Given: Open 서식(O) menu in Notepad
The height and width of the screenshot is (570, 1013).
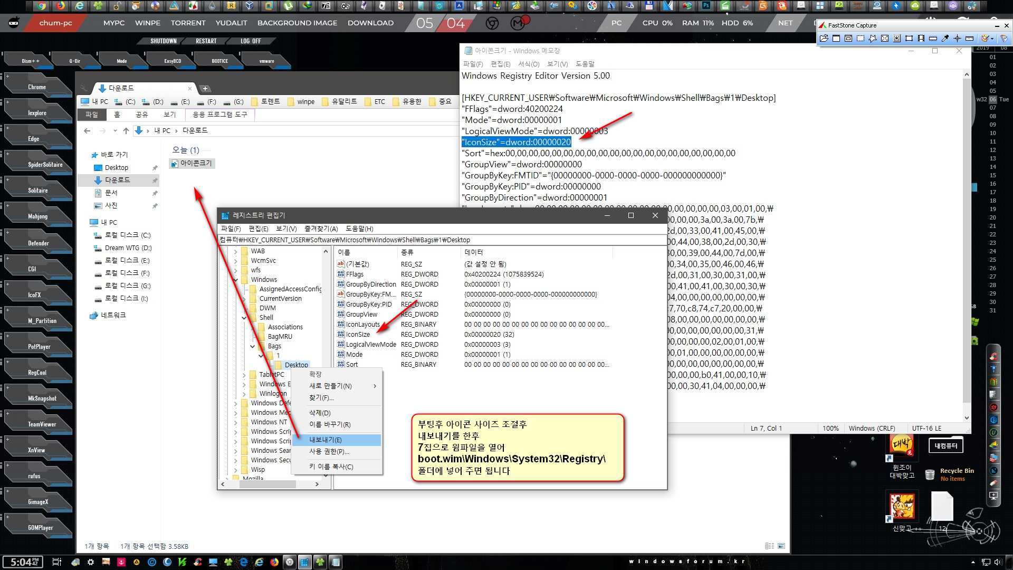Looking at the screenshot, I should click(528, 64).
